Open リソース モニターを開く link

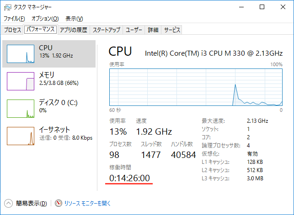coord(87,204)
